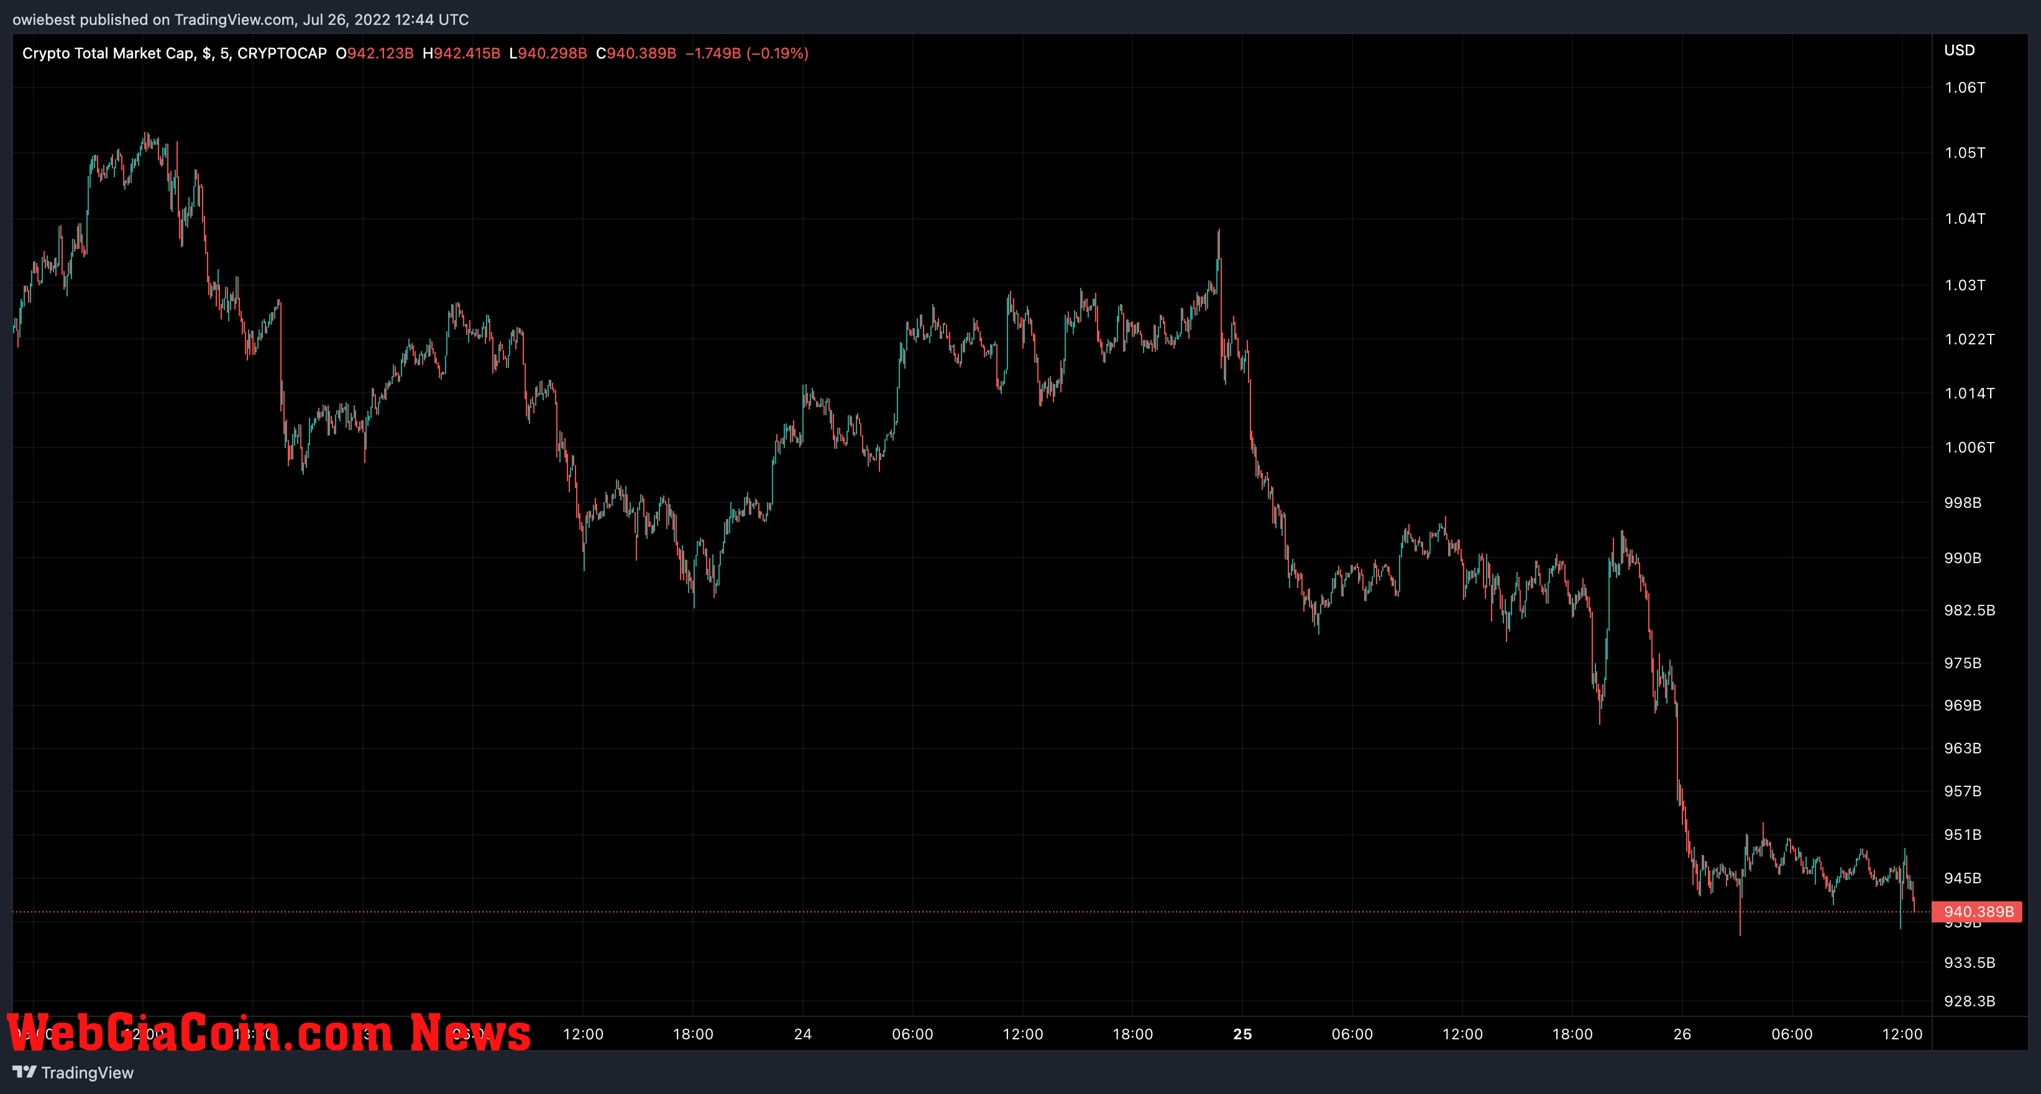Click the 957B price axis label
Image resolution: width=2041 pixels, height=1094 pixels.
click(1963, 791)
